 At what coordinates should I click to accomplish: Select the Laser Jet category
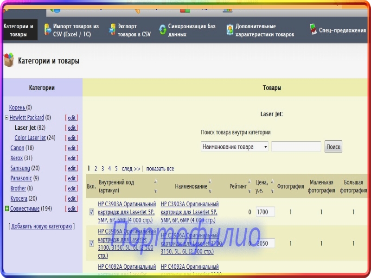[x=25, y=128]
